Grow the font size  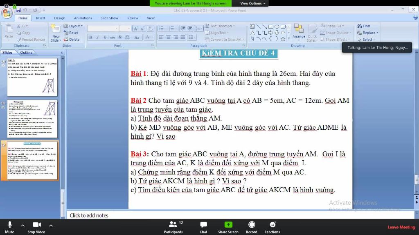[135, 29]
